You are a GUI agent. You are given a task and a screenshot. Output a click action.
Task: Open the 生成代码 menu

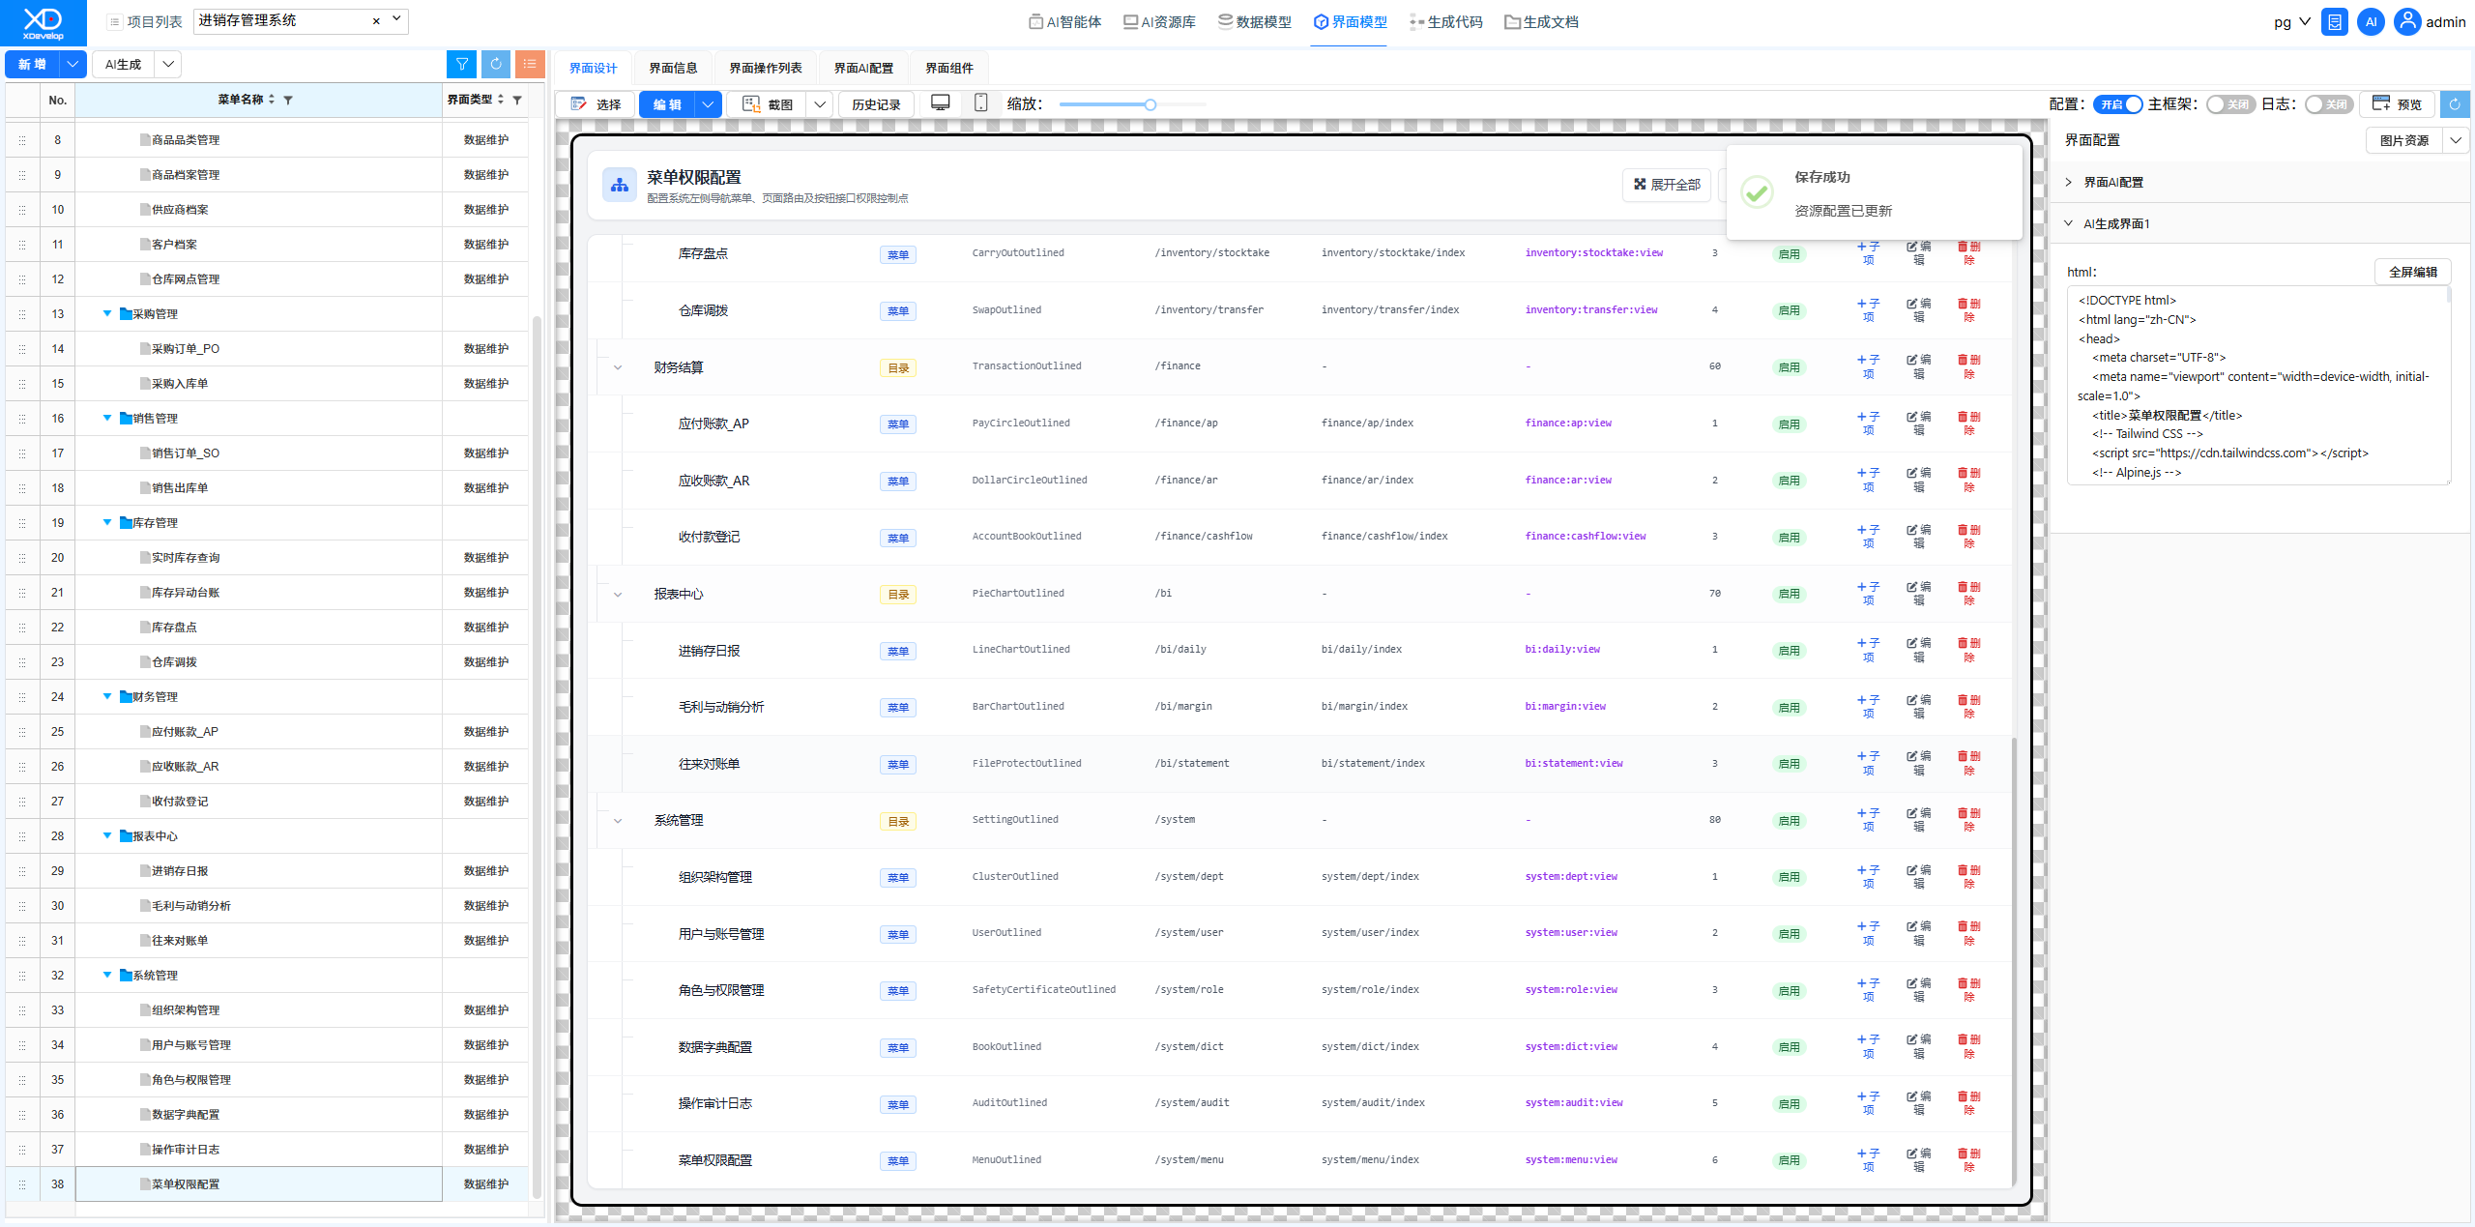[1445, 21]
